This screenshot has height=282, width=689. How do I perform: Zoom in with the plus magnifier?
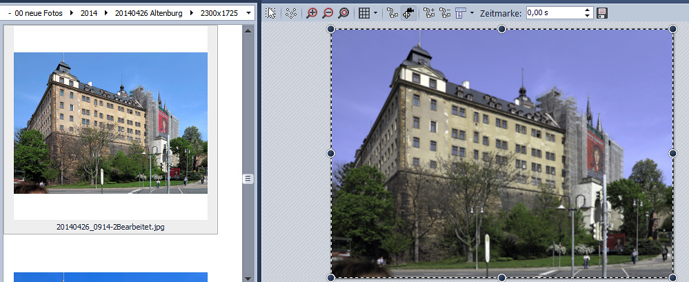coord(312,13)
